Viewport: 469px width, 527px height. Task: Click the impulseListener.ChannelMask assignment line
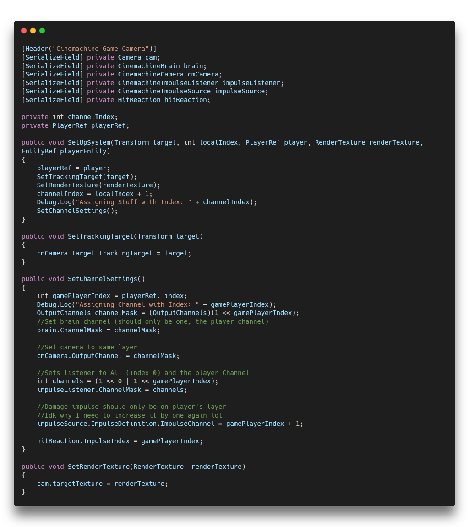112,390
